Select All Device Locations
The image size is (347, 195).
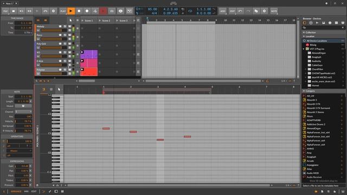tap(324, 41)
